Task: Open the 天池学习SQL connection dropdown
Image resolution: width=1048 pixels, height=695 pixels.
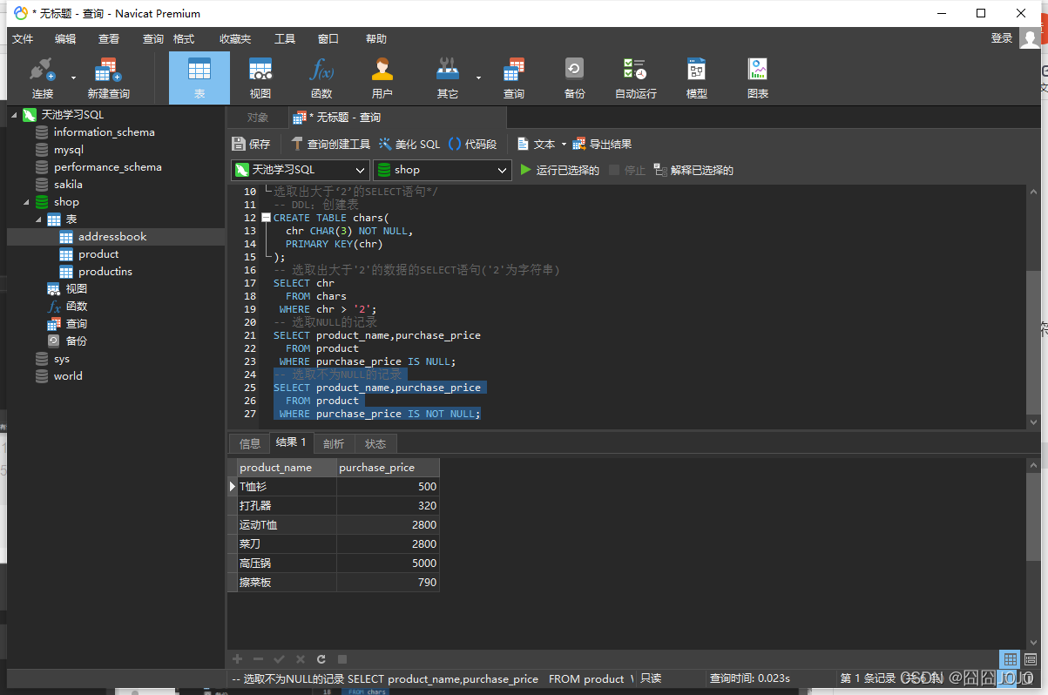Action: click(x=301, y=170)
